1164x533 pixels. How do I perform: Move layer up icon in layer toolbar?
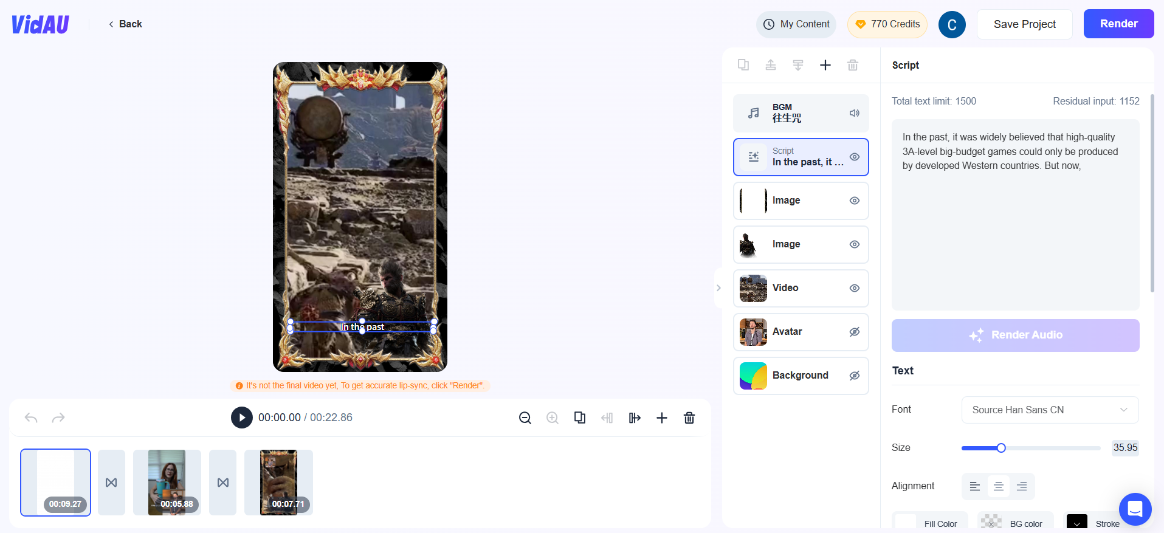771,65
